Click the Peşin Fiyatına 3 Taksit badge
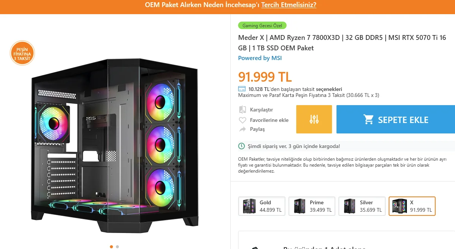The height and width of the screenshot is (249, 455). click(22, 53)
